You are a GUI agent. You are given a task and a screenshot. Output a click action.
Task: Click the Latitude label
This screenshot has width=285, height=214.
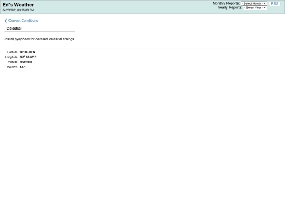coord(12,52)
